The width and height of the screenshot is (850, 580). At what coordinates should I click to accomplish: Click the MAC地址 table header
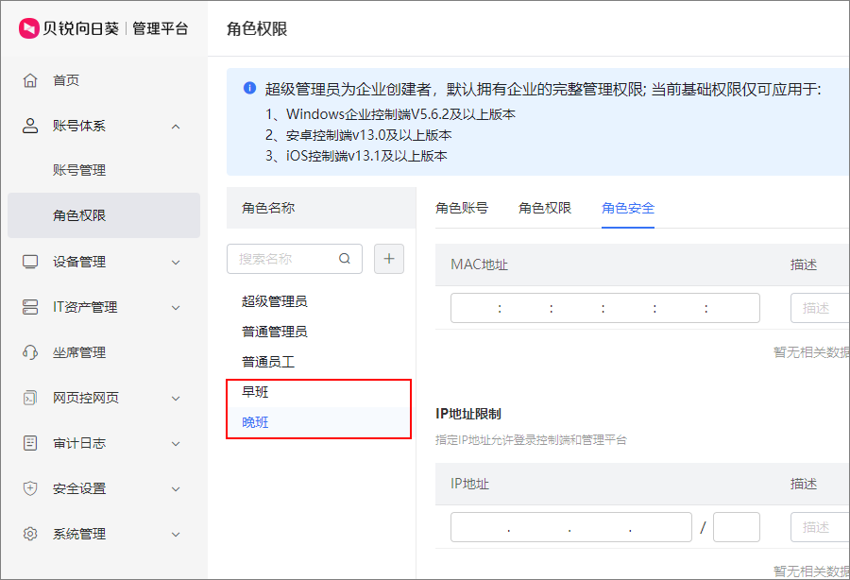click(479, 264)
